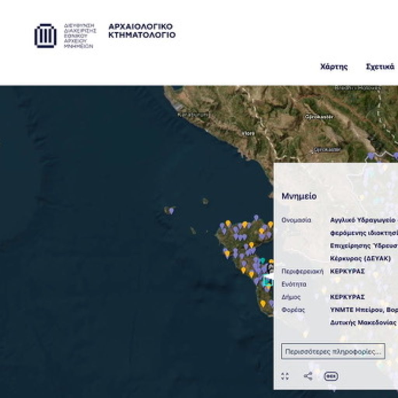Viewport: 398px width, 398px height.
Task: Click the zoom-to-feature icon in popup
Action: pyautogui.click(x=285, y=376)
